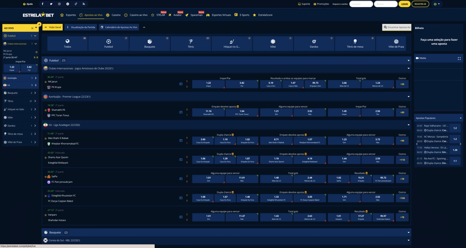Collapse the Apostas Populares panel
466x248 pixels.
(460, 118)
